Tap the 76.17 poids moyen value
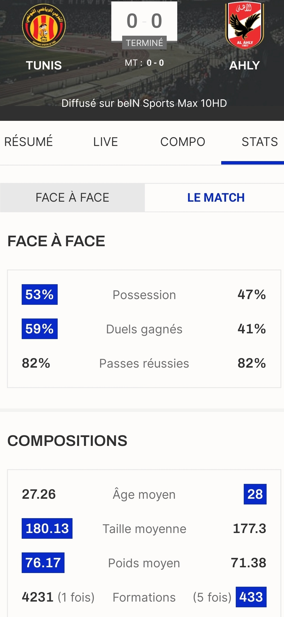Viewport: 284px width, 617px height. [x=43, y=563]
